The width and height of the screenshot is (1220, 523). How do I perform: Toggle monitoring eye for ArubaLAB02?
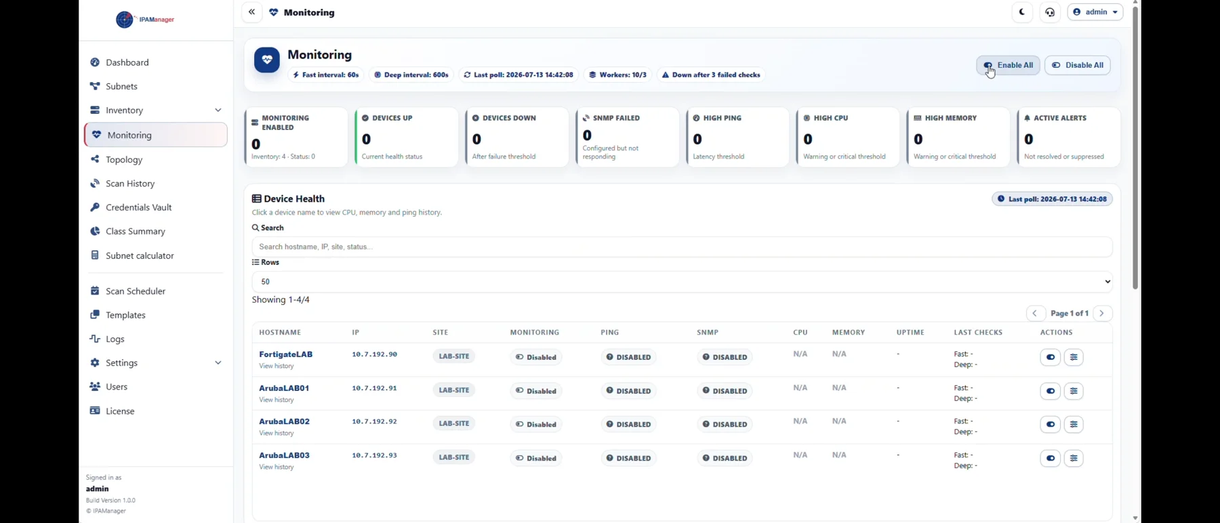(x=1051, y=425)
